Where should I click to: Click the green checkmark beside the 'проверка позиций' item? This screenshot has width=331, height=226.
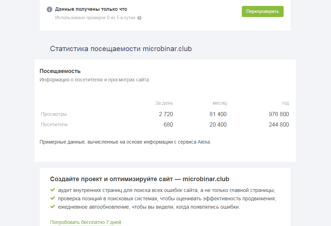(x=53, y=198)
